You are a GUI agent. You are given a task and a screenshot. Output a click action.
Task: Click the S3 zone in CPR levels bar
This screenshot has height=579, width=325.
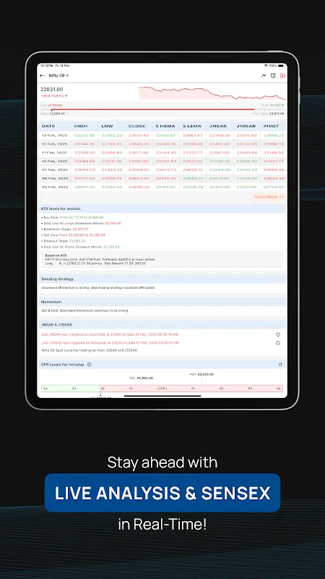point(74,389)
